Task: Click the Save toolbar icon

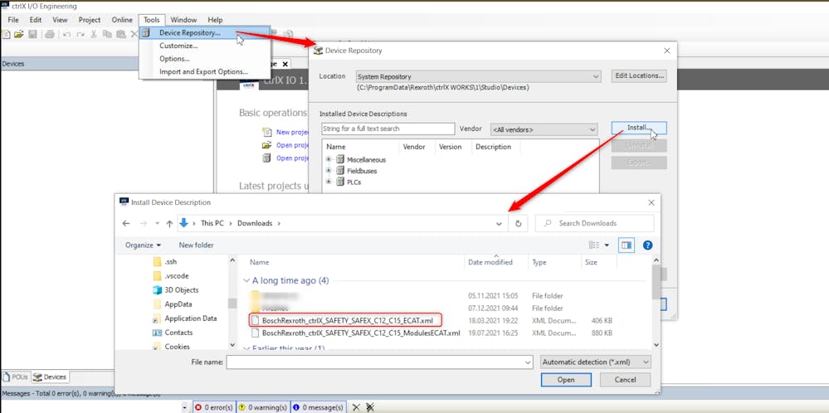Action: [x=33, y=34]
